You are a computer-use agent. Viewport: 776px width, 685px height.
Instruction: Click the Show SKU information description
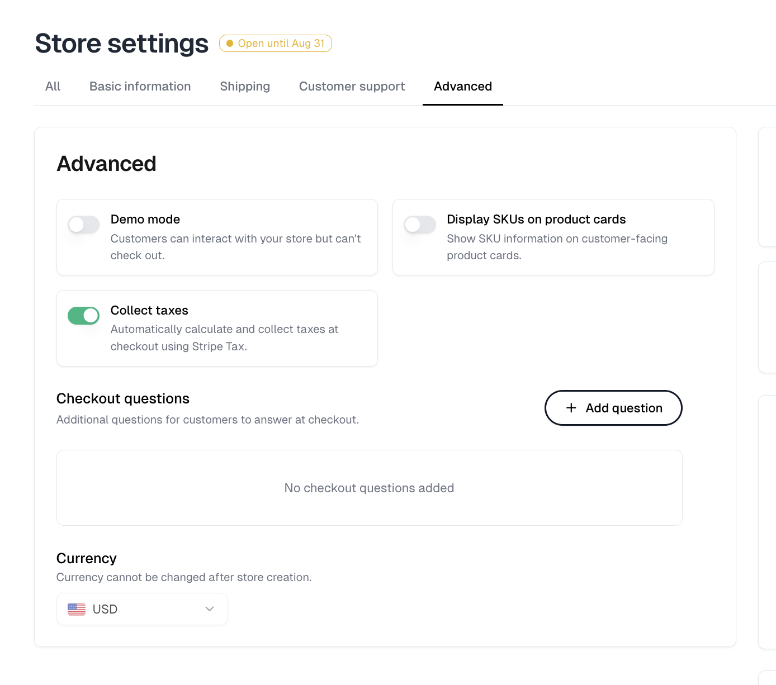tap(557, 247)
